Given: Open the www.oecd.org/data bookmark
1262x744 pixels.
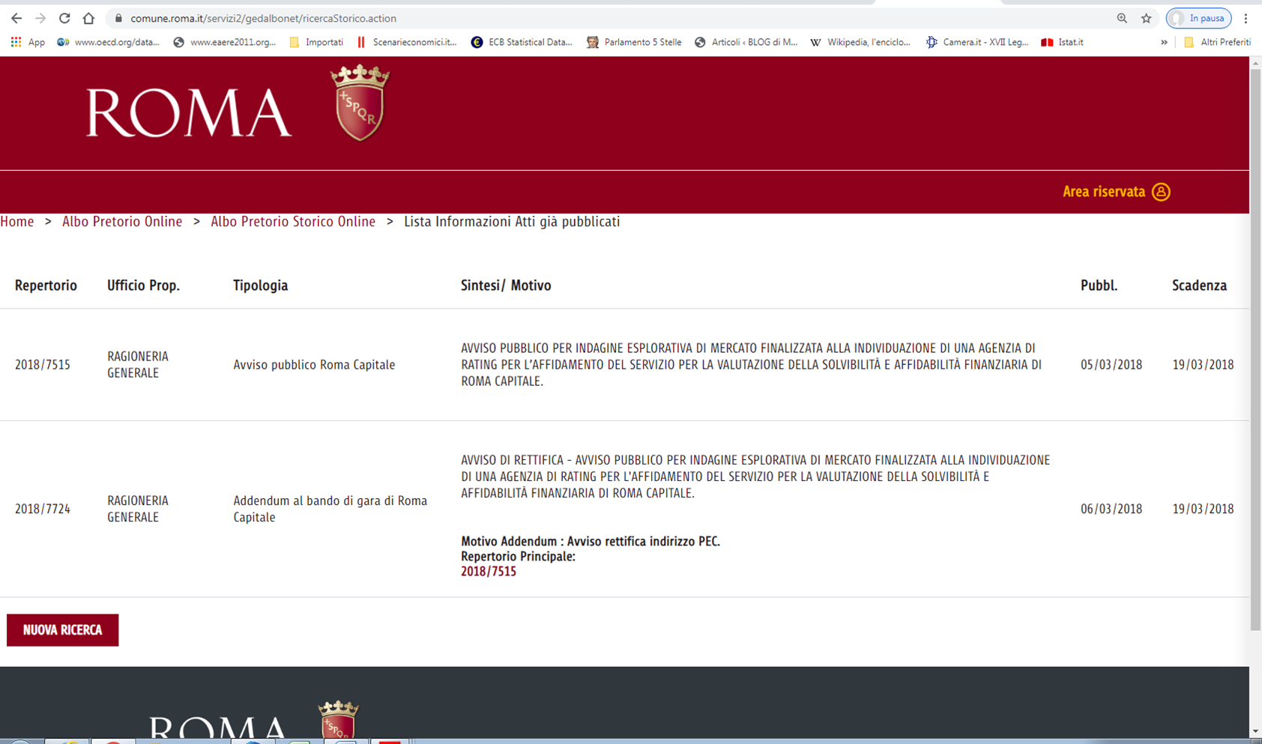Looking at the screenshot, I should pos(109,42).
